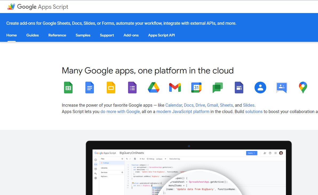This screenshot has width=318, height=195.
Task: Open the Support tab
Action: [x=107, y=35]
